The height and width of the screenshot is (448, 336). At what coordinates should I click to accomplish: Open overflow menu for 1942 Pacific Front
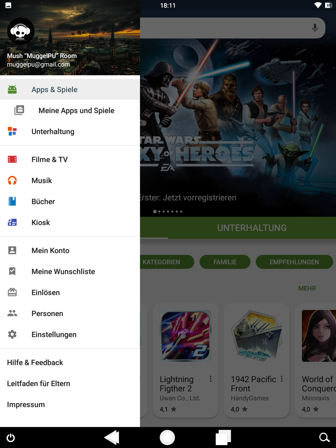(282, 379)
